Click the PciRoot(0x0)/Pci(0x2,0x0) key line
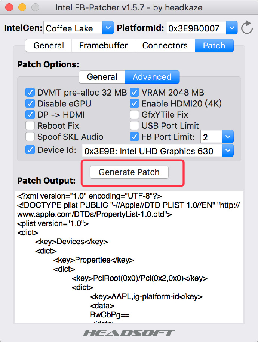The image size is (258, 342). tap(139, 278)
